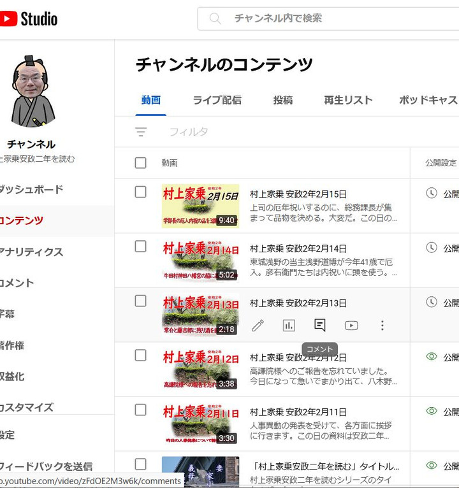459x488 pixels.
Task: Open the 2月15日 video thumbnail
Action: pyautogui.click(x=200, y=206)
